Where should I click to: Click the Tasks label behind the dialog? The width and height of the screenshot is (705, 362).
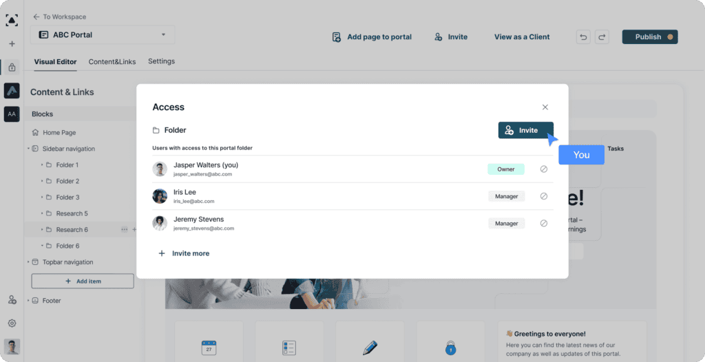point(615,149)
